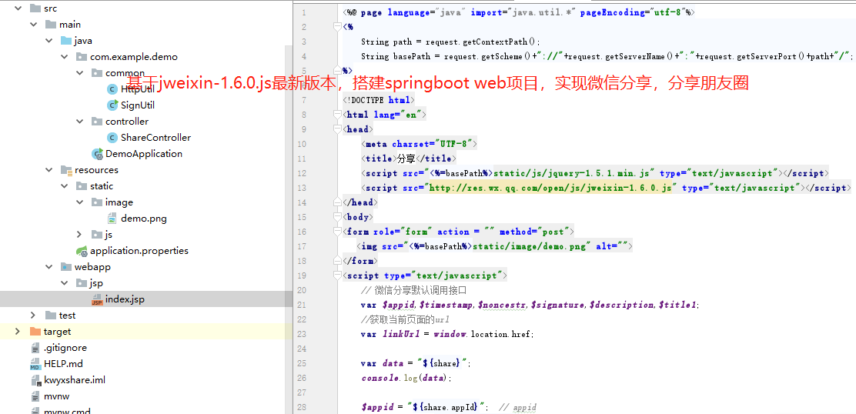Click console.log(data) on line 26
This screenshot has height=414, width=856.
[x=406, y=378]
